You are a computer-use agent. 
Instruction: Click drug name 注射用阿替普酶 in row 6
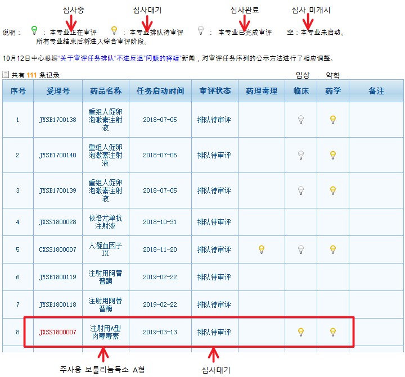105,277
